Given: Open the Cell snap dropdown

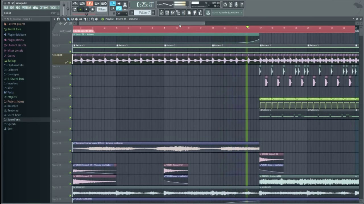Looking at the screenshot, I should (122, 14).
